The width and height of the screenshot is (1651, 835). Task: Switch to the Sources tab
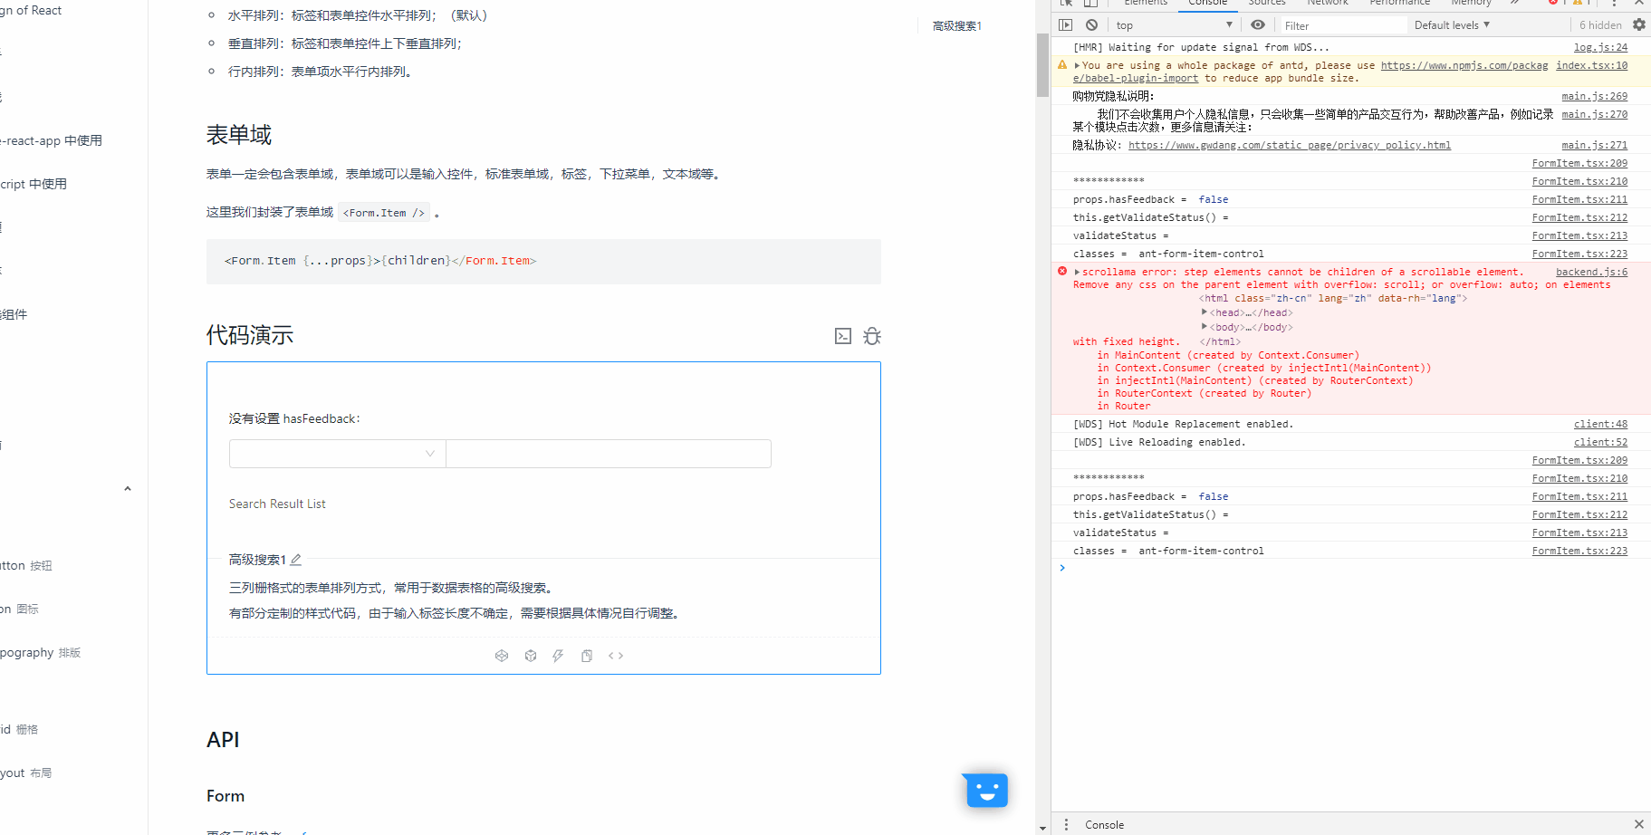coord(1267,3)
